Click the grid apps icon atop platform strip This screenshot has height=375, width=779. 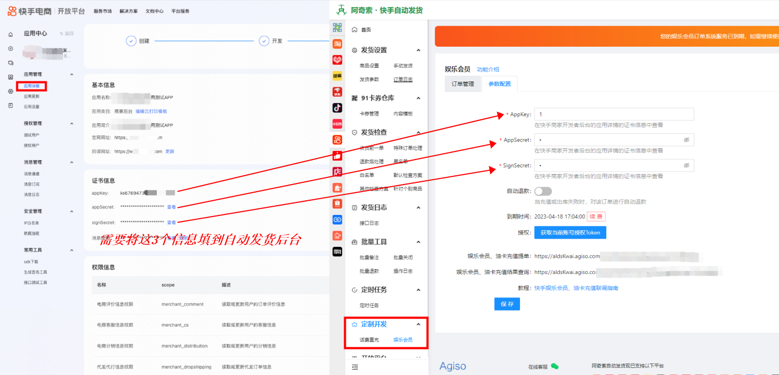pos(337,27)
